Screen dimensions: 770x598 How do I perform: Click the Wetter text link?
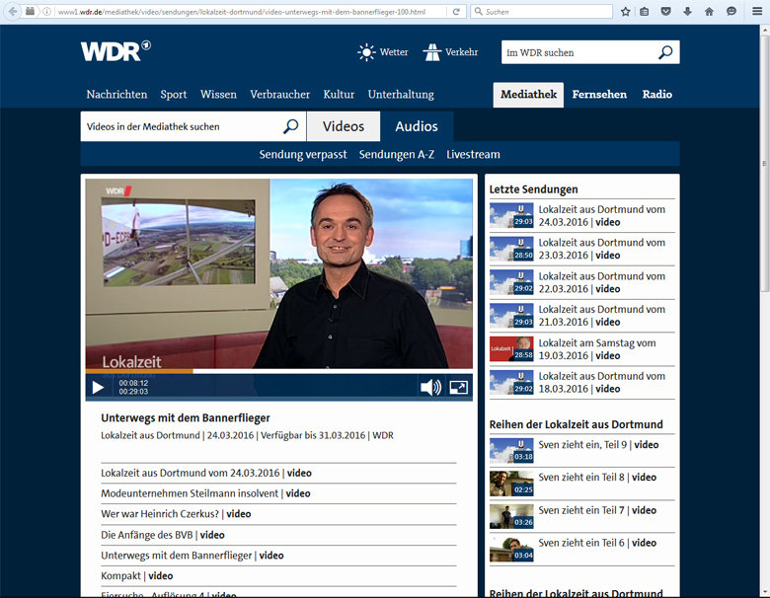[x=394, y=52]
